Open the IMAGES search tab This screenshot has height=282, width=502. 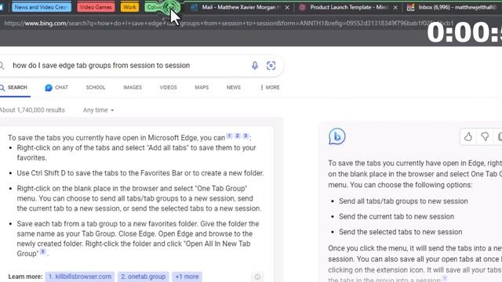[133, 87]
